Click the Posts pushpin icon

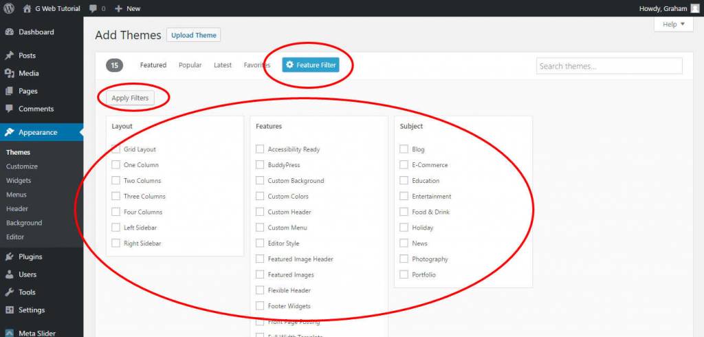9,56
